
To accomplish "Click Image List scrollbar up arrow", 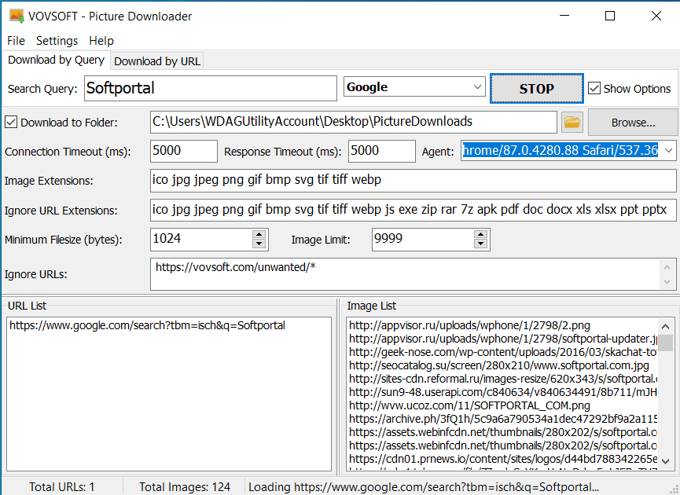I will [x=666, y=326].
